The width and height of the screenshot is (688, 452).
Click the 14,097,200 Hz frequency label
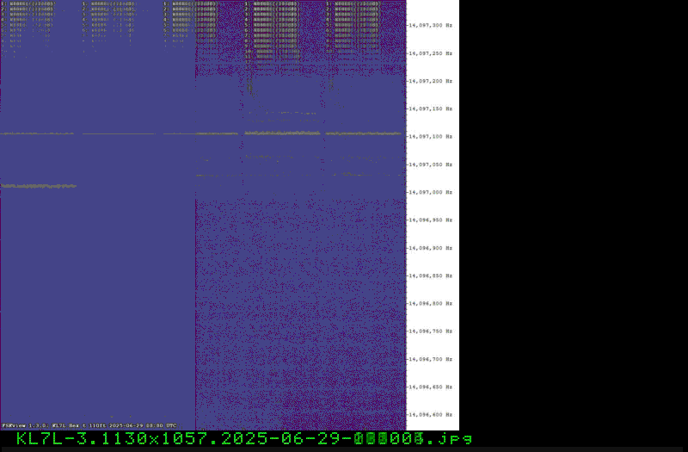[x=431, y=81]
